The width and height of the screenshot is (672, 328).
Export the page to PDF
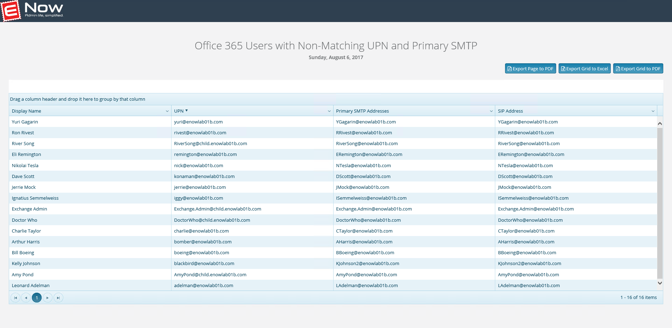530,69
